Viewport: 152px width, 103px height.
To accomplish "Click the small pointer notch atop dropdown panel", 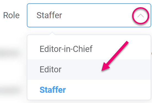I will [52, 33].
